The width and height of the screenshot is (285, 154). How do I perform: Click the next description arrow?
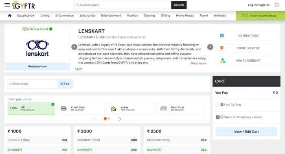[210, 47]
